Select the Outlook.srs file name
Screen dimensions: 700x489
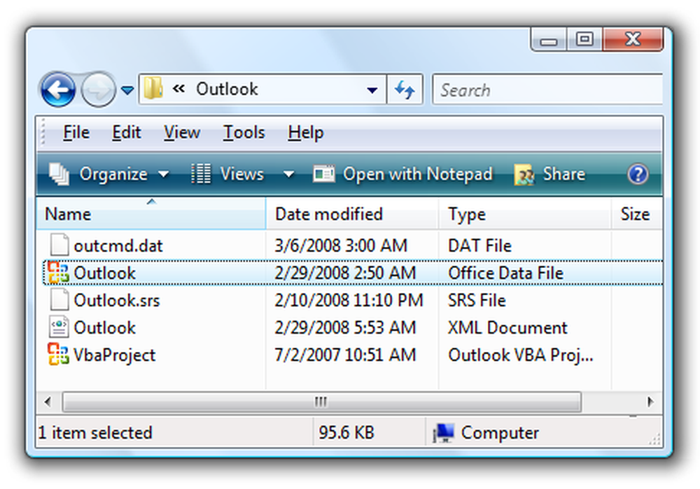pos(116,300)
